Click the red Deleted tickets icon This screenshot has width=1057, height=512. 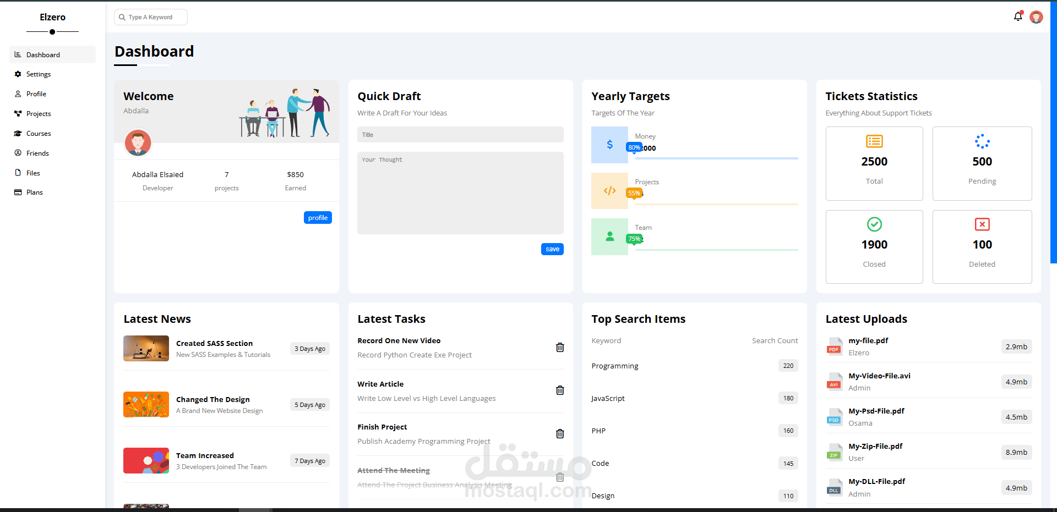982,224
